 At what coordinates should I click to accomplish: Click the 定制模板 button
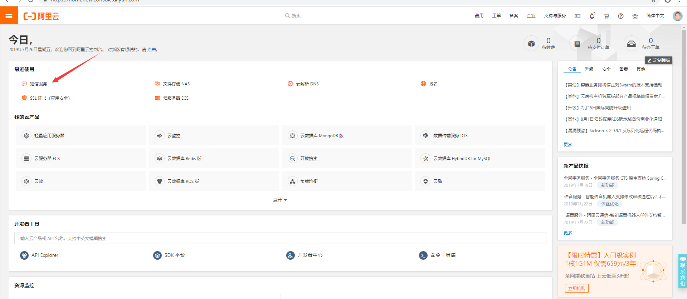tap(659, 60)
